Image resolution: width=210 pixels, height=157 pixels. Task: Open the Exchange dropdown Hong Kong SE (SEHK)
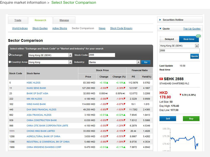(50, 55)
